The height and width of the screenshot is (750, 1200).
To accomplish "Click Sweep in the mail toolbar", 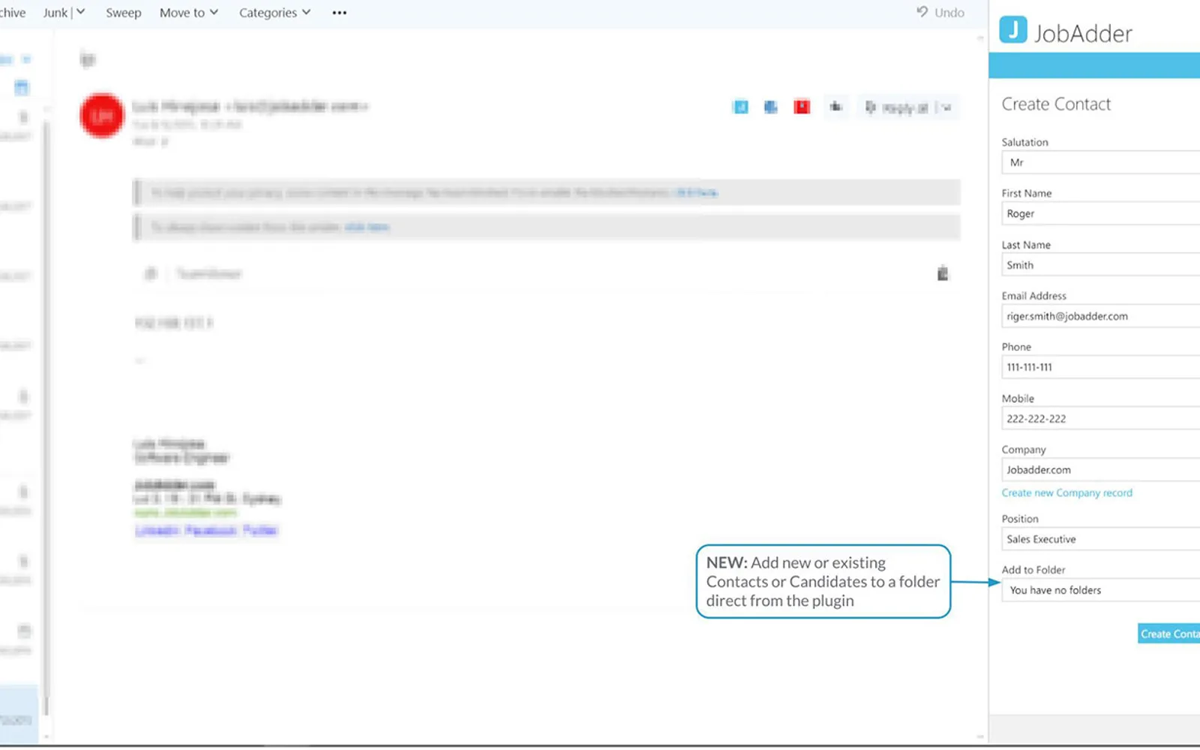I will 124,13.
